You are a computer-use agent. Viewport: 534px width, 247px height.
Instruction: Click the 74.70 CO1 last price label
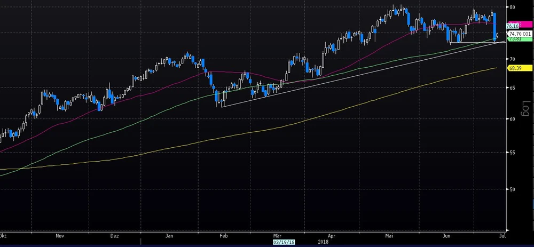(520, 34)
